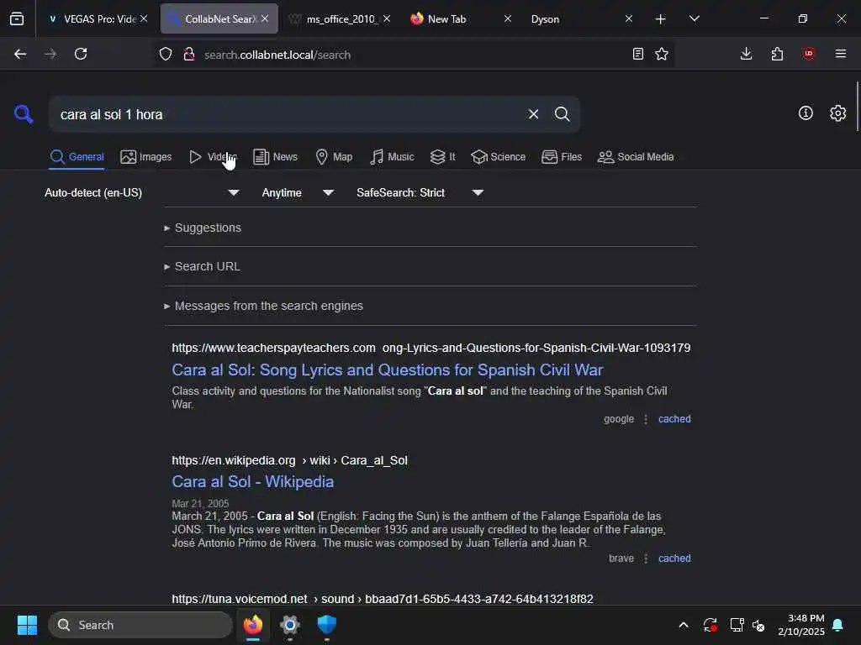The height and width of the screenshot is (645, 861).
Task: Switch to Science search category
Action: tap(498, 157)
